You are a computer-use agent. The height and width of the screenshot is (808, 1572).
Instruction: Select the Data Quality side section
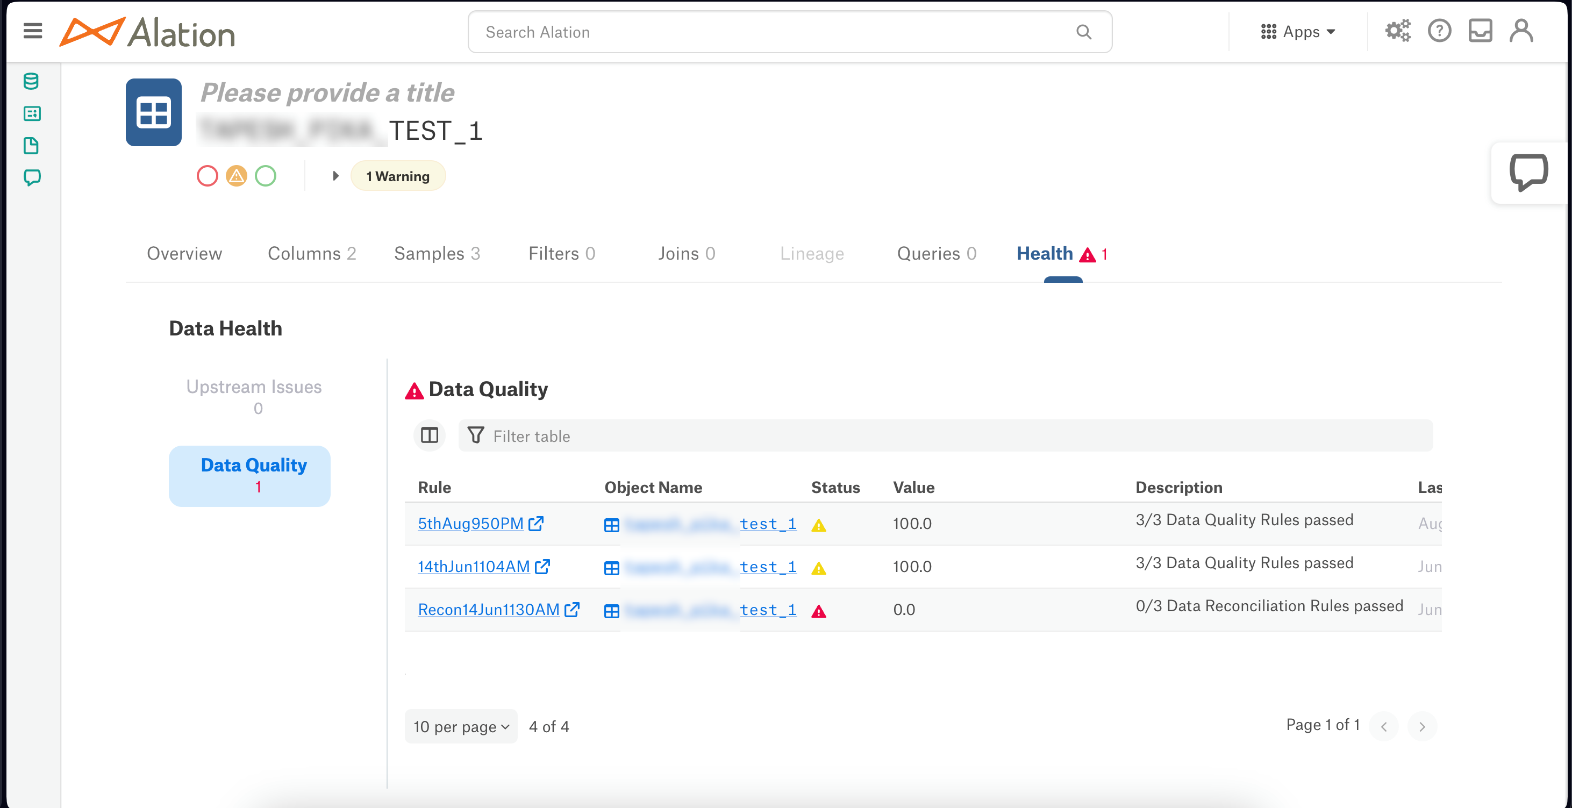click(249, 475)
